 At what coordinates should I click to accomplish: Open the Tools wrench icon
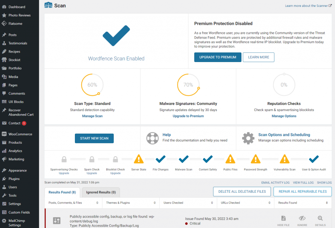pos(4,195)
